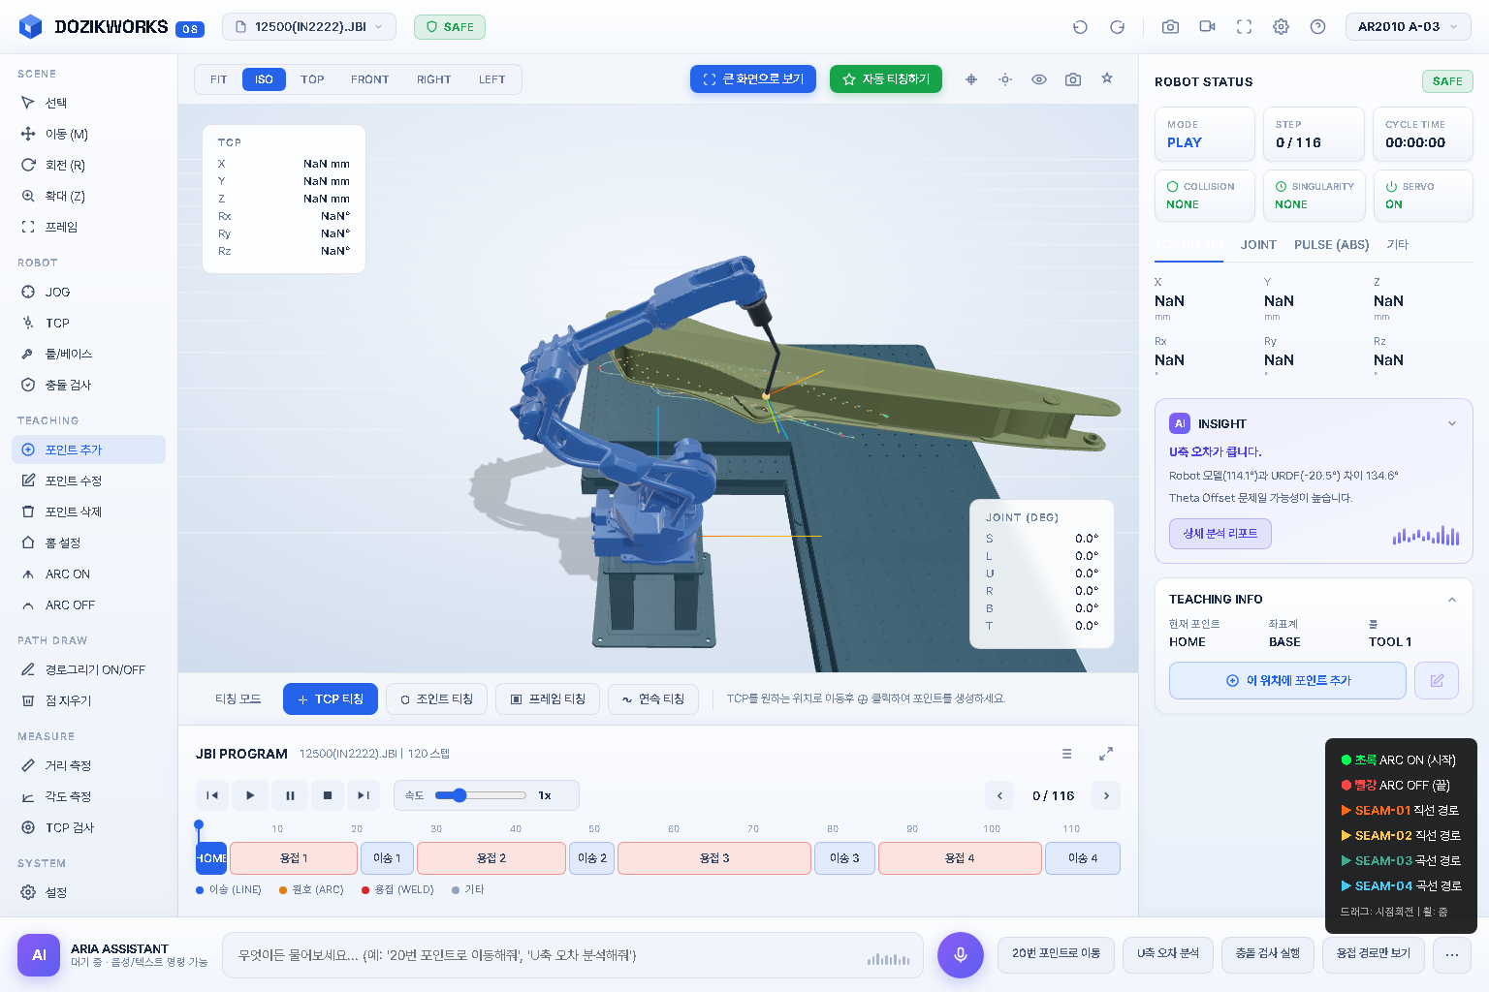Collapse the AI INSIGHT panel

(x=1452, y=423)
